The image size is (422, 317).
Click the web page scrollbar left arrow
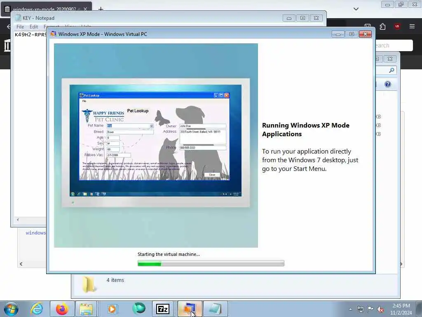click(21, 264)
